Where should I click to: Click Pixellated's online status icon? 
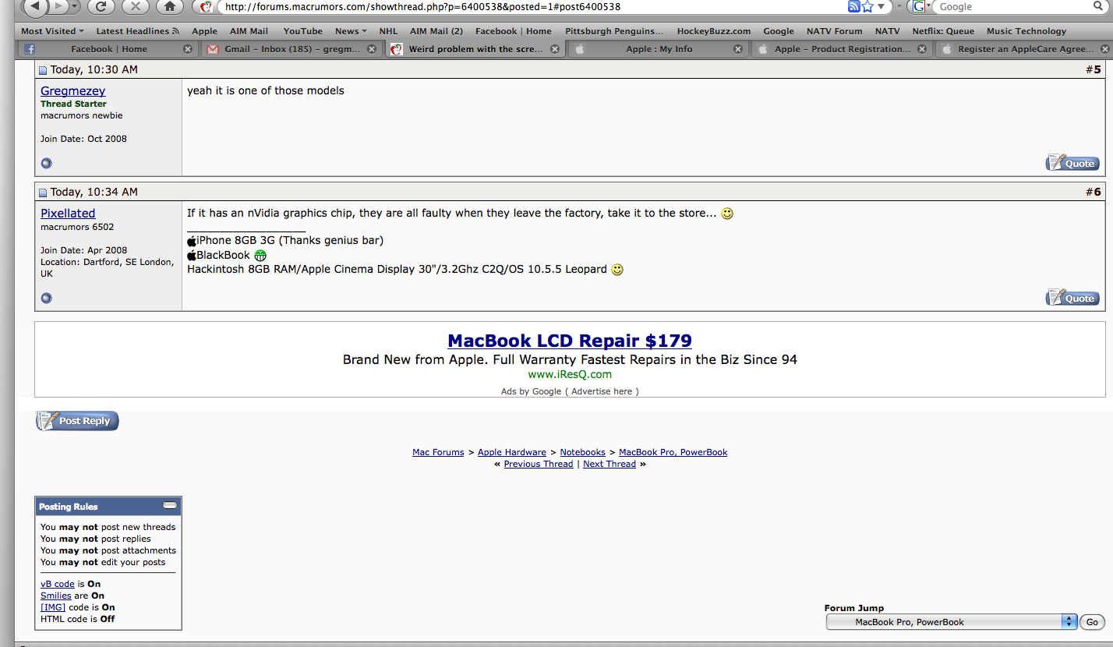(x=46, y=298)
